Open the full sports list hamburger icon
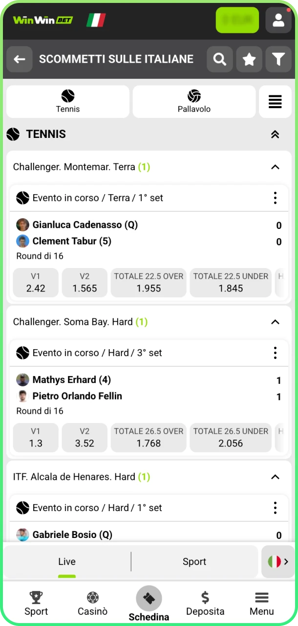298x626 pixels. [275, 102]
